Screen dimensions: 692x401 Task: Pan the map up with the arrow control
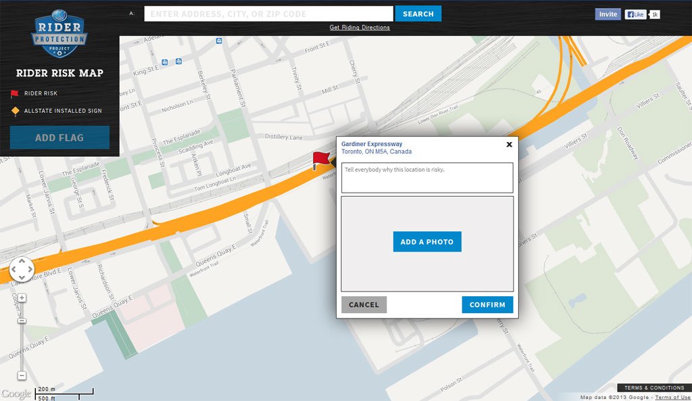click(21, 262)
